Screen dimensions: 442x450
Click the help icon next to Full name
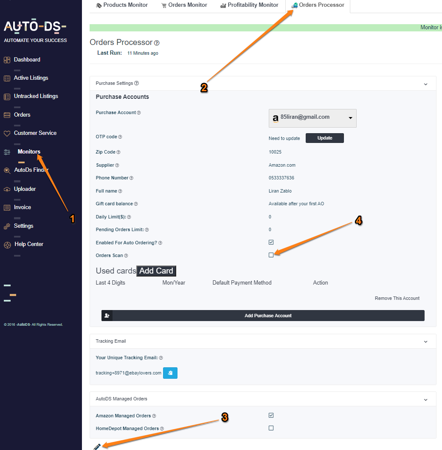tap(120, 191)
